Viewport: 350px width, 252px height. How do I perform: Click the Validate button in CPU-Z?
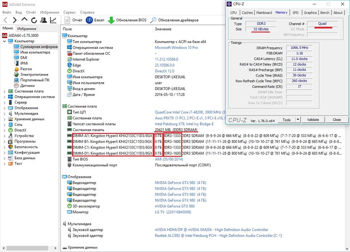click(x=313, y=120)
